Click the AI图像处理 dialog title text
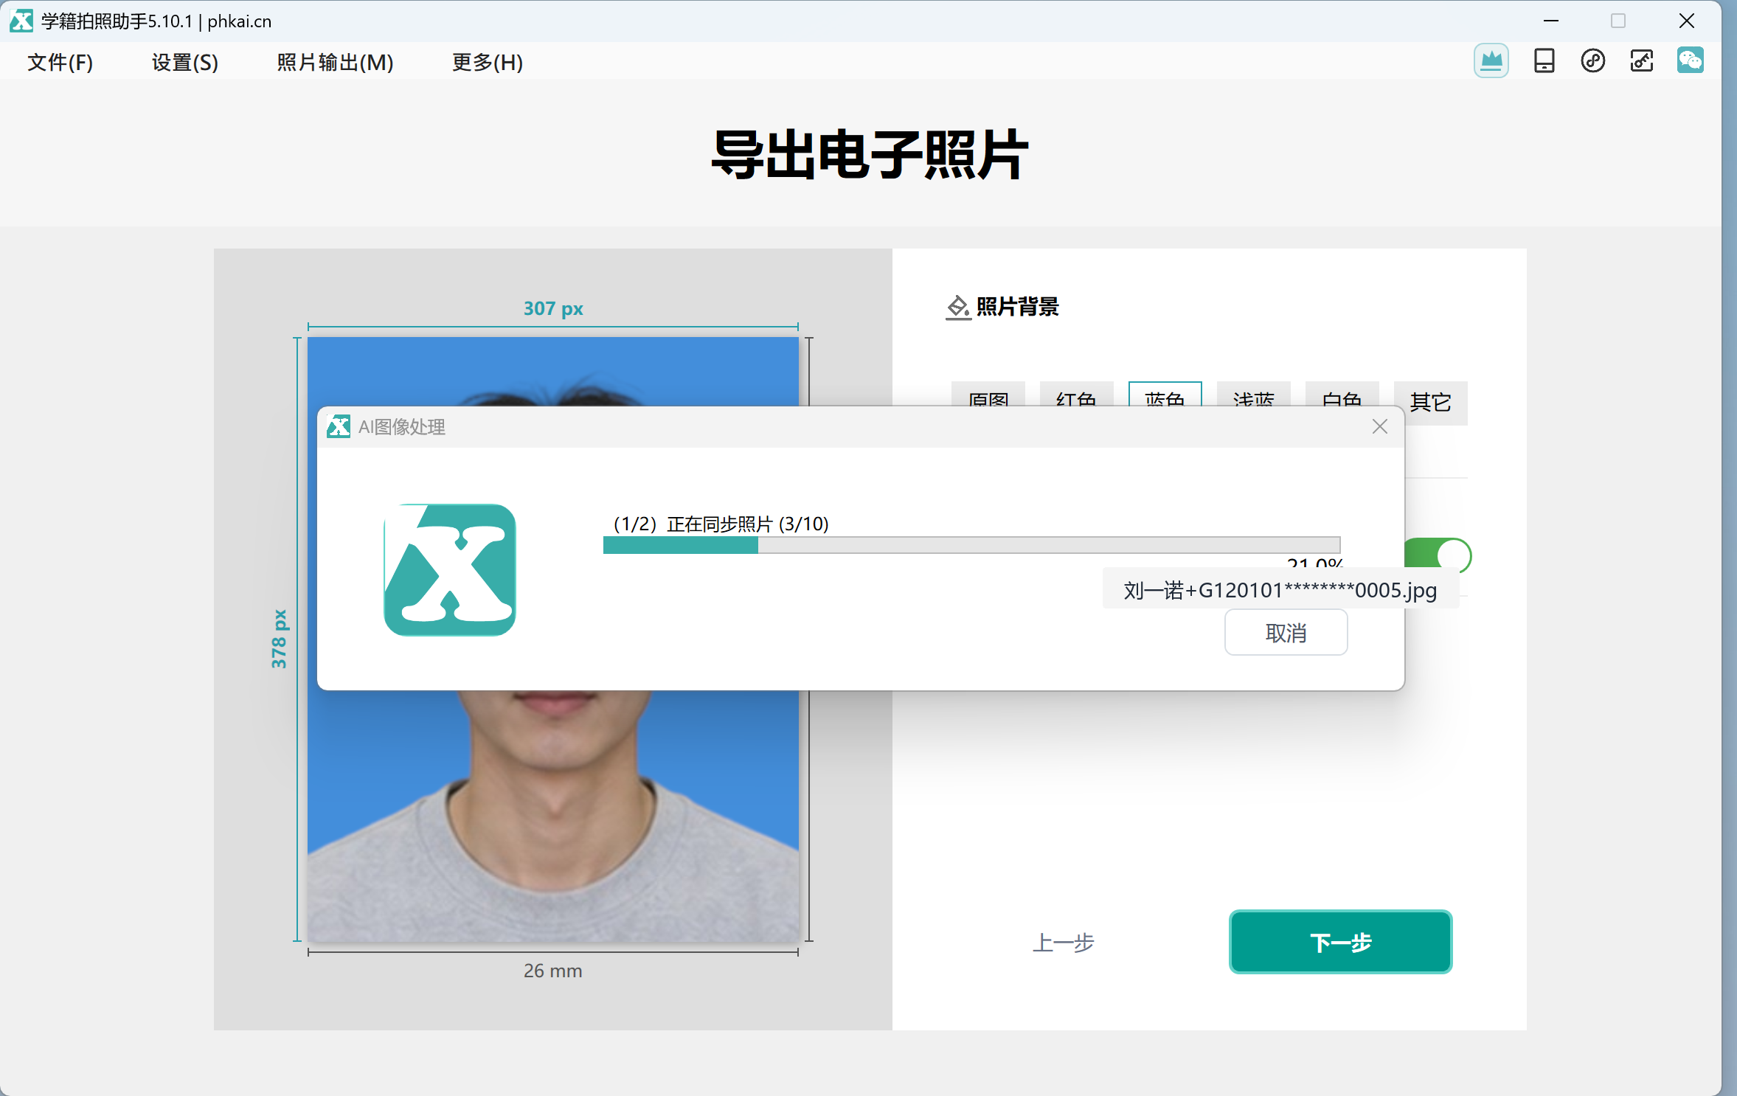 pos(401,427)
